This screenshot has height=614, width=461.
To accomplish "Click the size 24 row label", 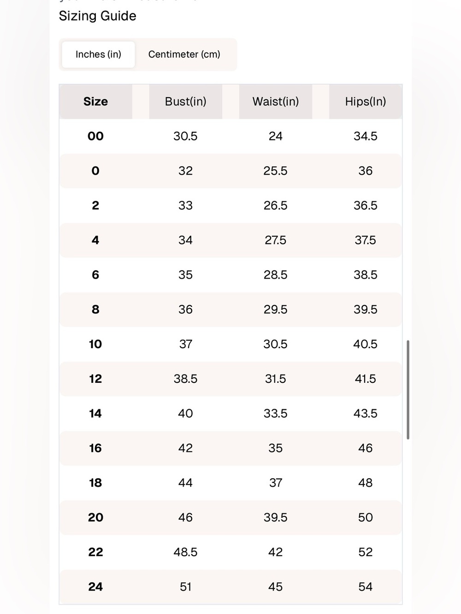I will 95,587.
